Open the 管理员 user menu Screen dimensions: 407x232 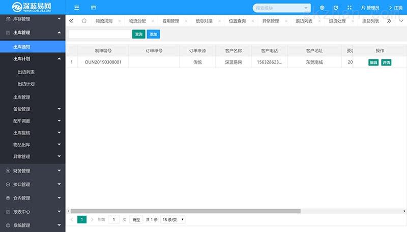[x=370, y=8]
